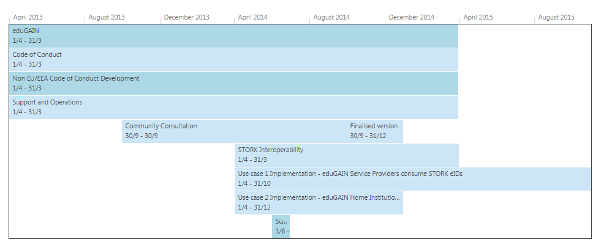The height and width of the screenshot is (245, 601).
Task: Select the Finalised version task
Action: point(375,131)
